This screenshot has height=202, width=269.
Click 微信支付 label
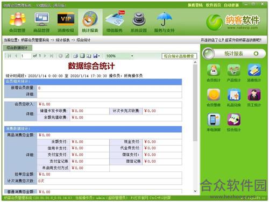pyautogui.click(x=131, y=155)
